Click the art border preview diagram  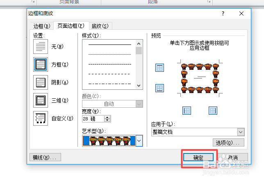(x=200, y=78)
